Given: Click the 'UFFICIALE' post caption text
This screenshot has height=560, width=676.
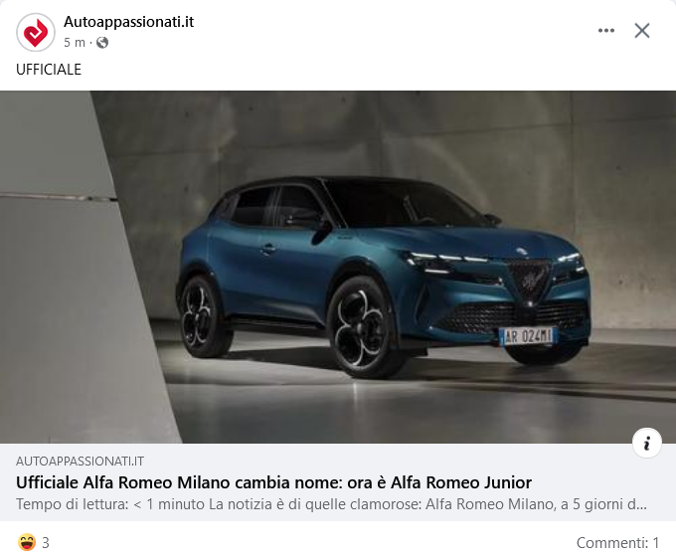Looking at the screenshot, I should click(49, 70).
